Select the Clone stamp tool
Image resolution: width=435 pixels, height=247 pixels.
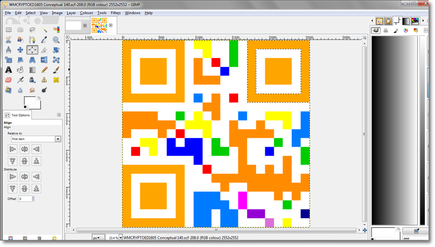pos(44,80)
